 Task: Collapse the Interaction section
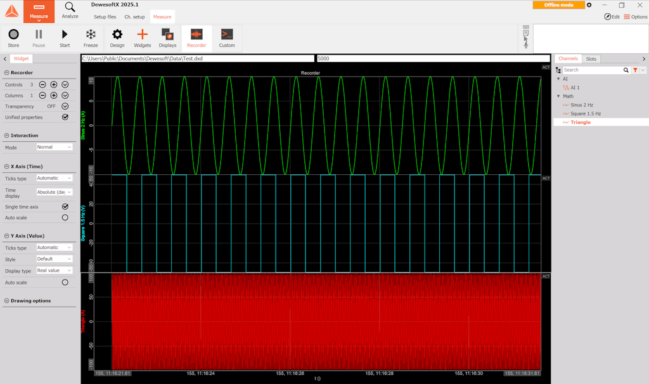coord(6,136)
